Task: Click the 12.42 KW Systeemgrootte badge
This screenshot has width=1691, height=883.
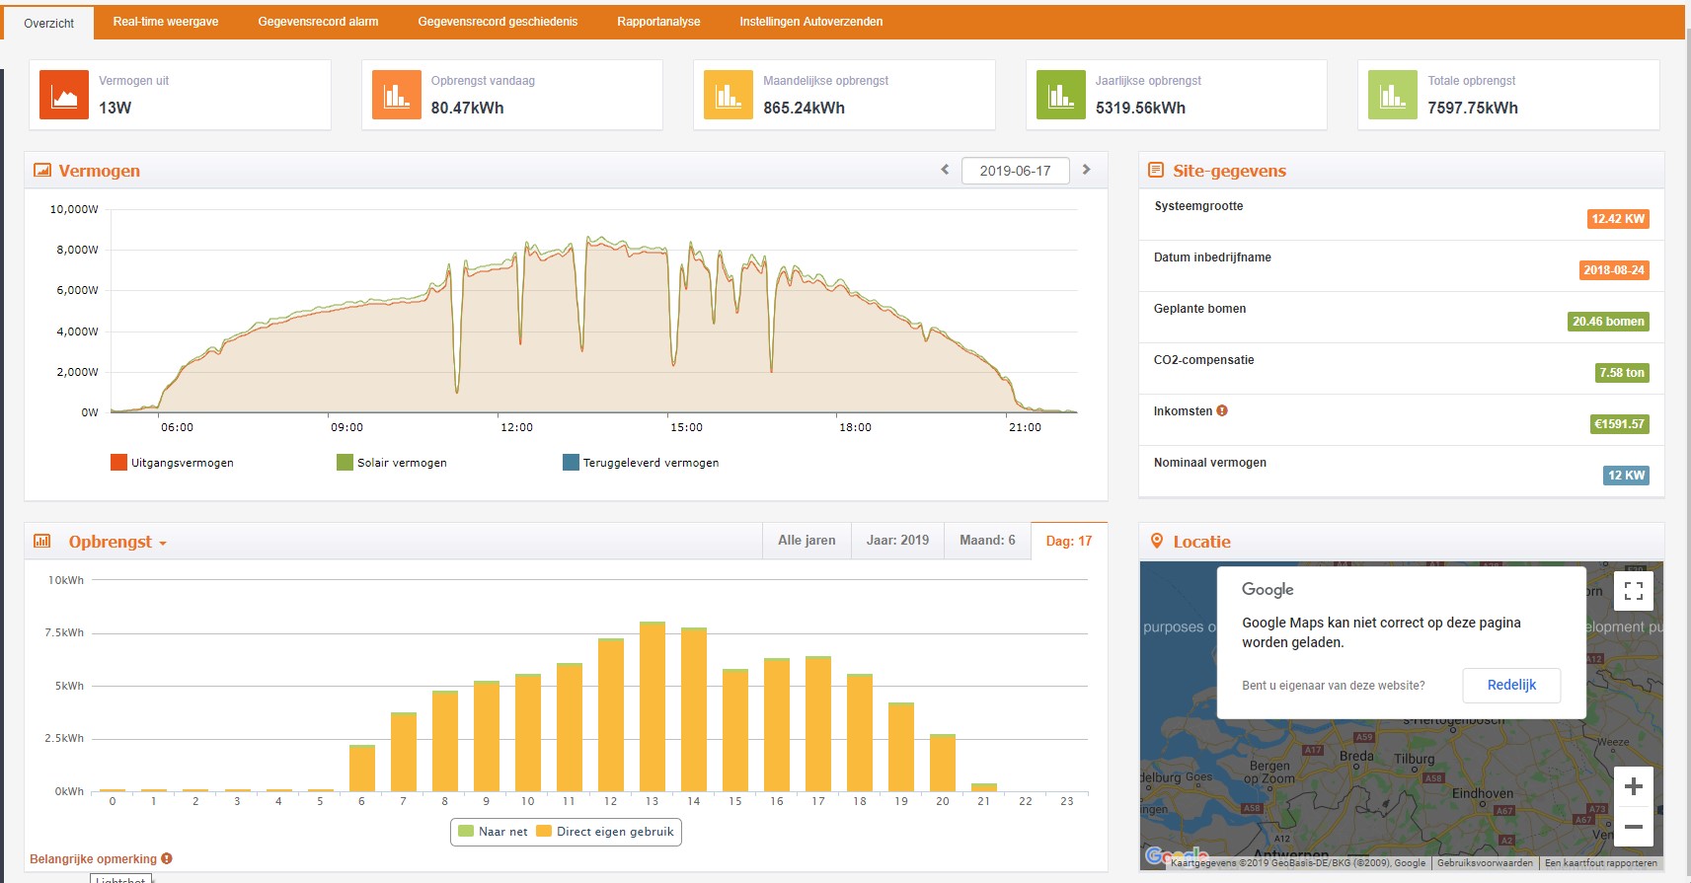Action: [1618, 219]
